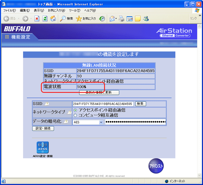Click the 設定・接続 button
203x185 pixels.
[x=43, y=129]
